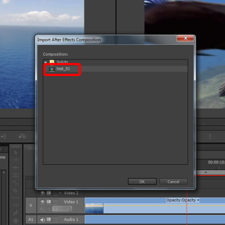
Task: Select the Selection arrow tool
Action: pyautogui.click(x=16, y=153)
